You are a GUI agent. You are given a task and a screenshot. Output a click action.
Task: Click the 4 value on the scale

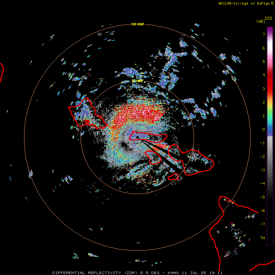264,75
